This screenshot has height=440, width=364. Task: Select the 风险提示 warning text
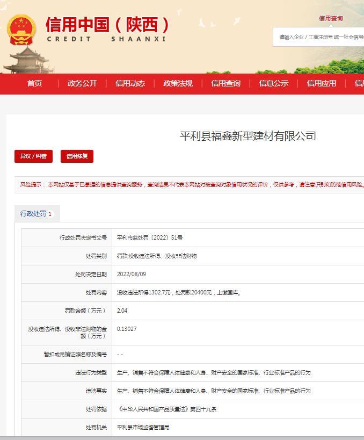pos(192,185)
